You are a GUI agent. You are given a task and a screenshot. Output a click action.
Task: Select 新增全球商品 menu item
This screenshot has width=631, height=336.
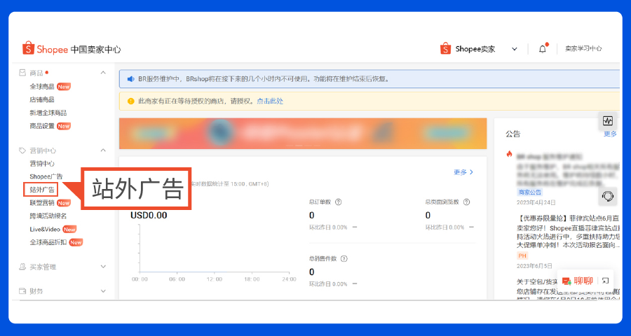tap(48, 113)
